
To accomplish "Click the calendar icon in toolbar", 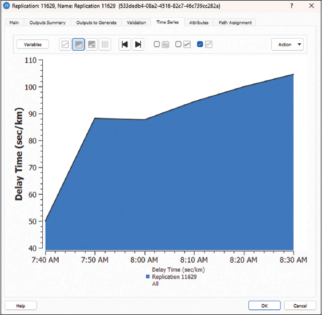I will click(x=166, y=44).
